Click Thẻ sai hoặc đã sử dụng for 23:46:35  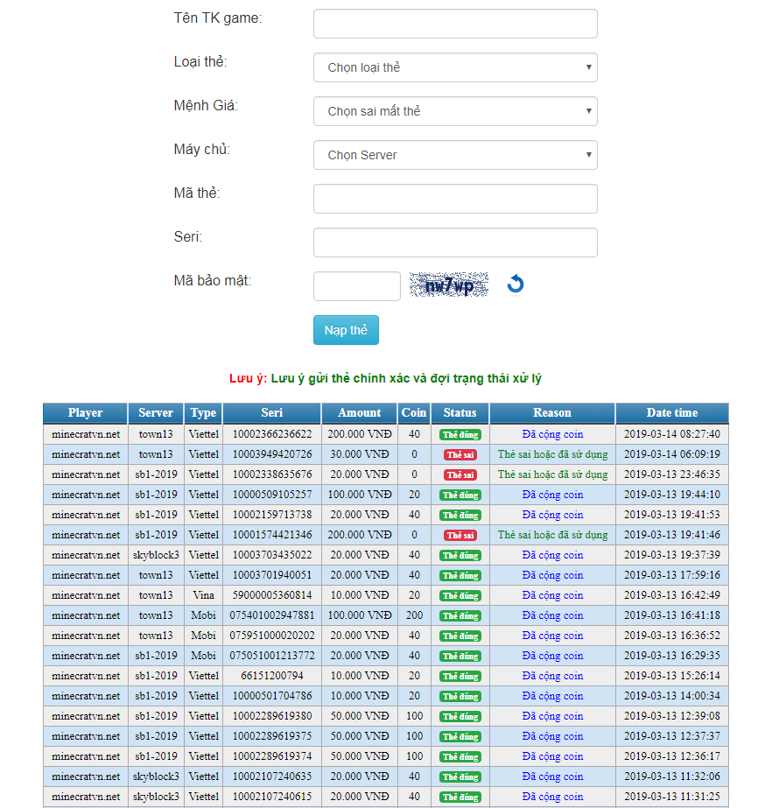[552, 474]
